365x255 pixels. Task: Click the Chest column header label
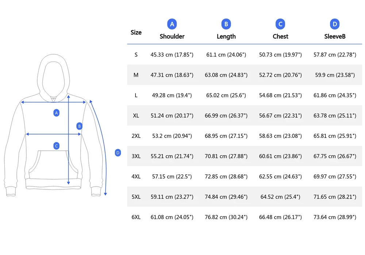coord(280,36)
